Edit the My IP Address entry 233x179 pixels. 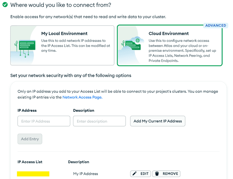[141, 174]
